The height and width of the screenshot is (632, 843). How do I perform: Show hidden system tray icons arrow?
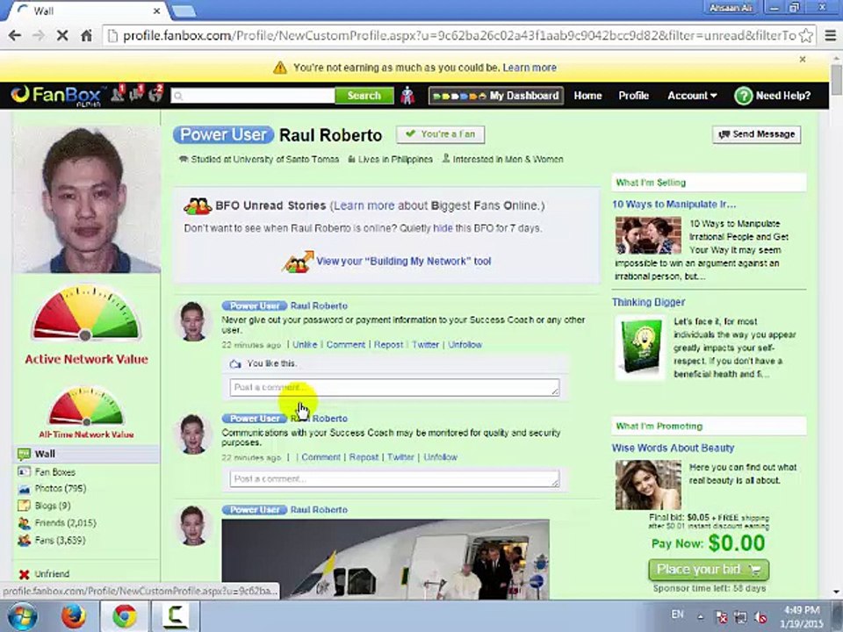point(700,617)
